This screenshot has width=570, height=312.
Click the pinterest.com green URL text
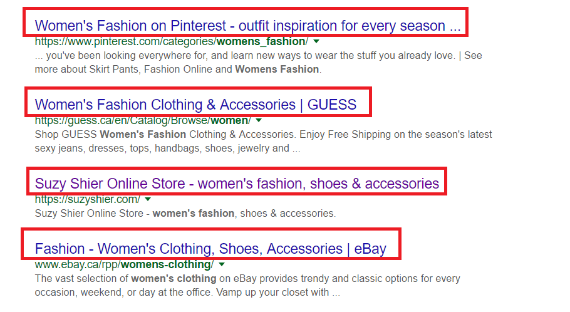click(x=171, y=41)
